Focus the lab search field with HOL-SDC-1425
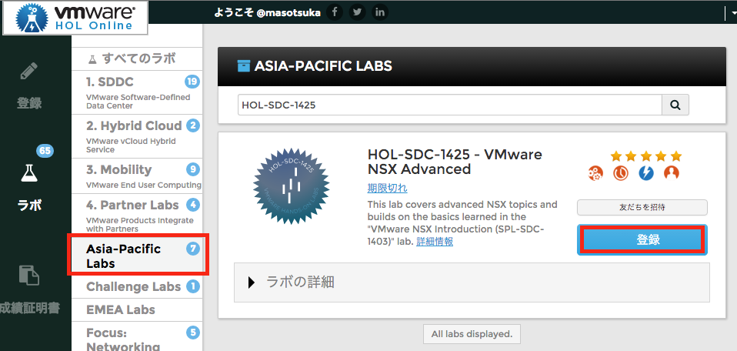This screenshot has width=737, height=351. pos(450,105)
